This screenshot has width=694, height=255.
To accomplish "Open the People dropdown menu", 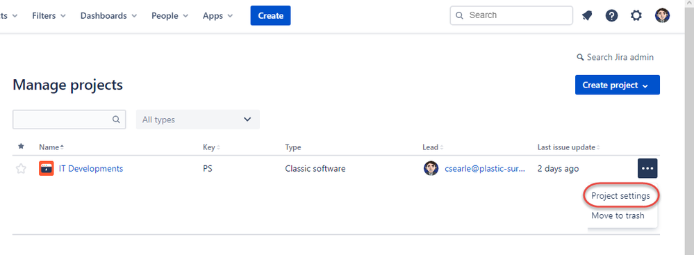I will tap(170, 15).
